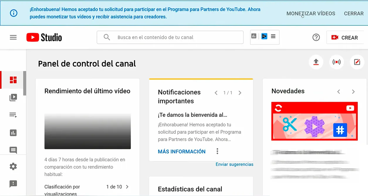Click the MÁS INFORMACIÓN link
Screen dimensions: 368x196
(182, 152)
